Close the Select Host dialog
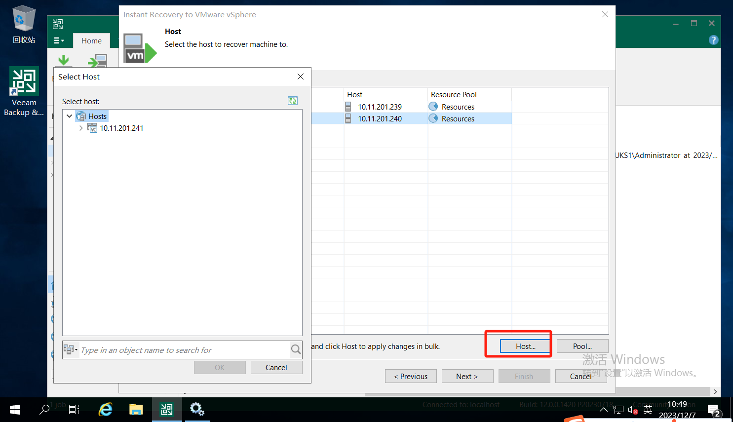 pos(301,77)
